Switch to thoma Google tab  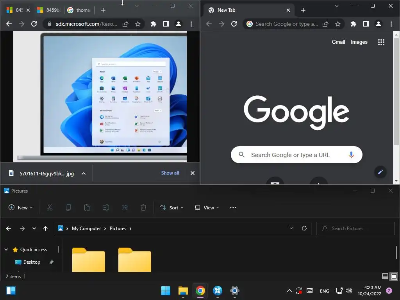79,10
